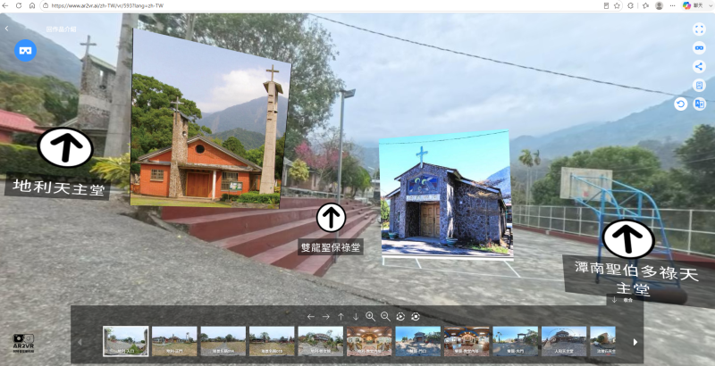The width and height of the screenshot is (715, 366).
Task: Select the highlighted 地利-入口 scene thumbnail
Action: [x=126, y=341]
